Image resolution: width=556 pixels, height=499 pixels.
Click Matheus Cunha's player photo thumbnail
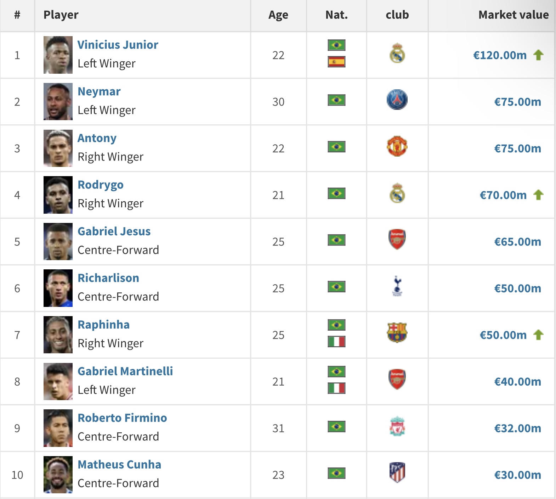pyautogui.click(x=58, y=475)
